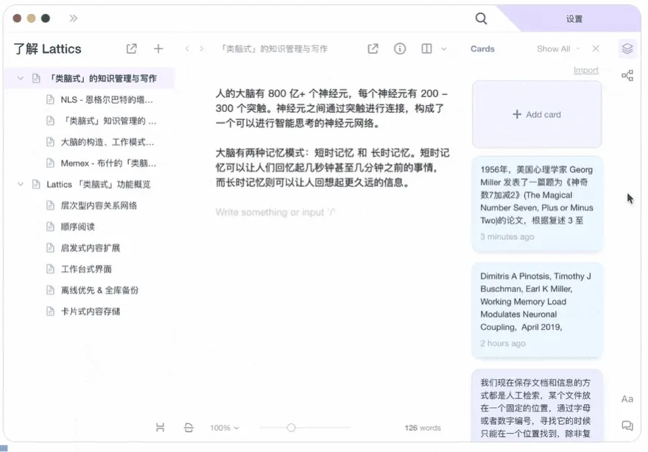Click the Cards panel header

[x=482, y=49]
